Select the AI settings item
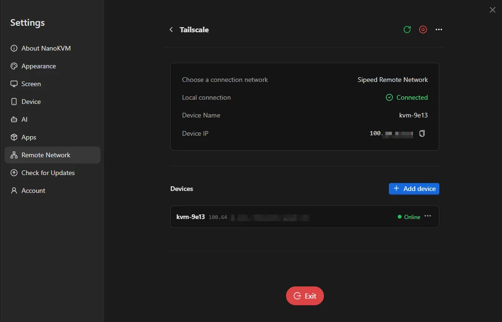The height and width of the screenshot is (322, 502). point(52,119)
